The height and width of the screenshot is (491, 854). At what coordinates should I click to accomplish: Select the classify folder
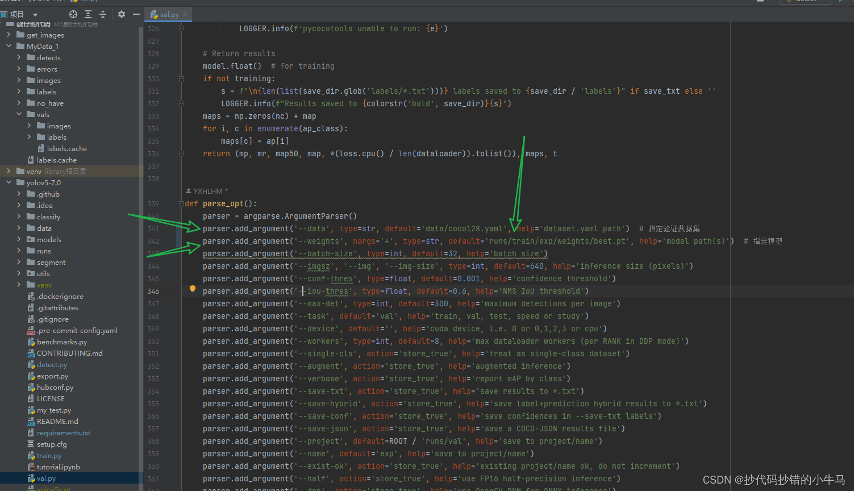coord(48,217)
